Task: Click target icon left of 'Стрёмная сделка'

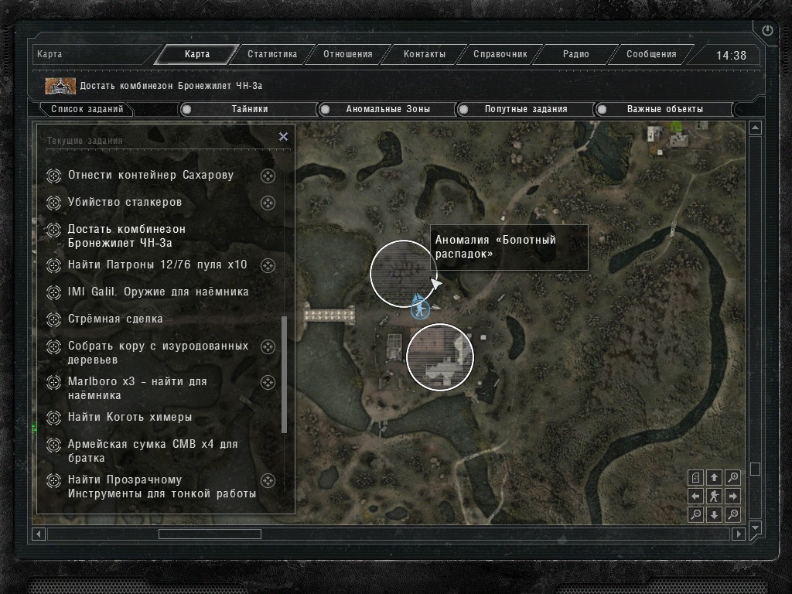Action: pyautogui.click(x=53, y=319)
